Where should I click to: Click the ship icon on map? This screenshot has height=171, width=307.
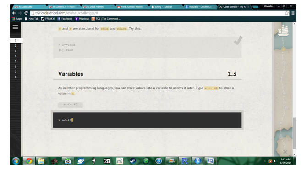click(x=283, y=30)
